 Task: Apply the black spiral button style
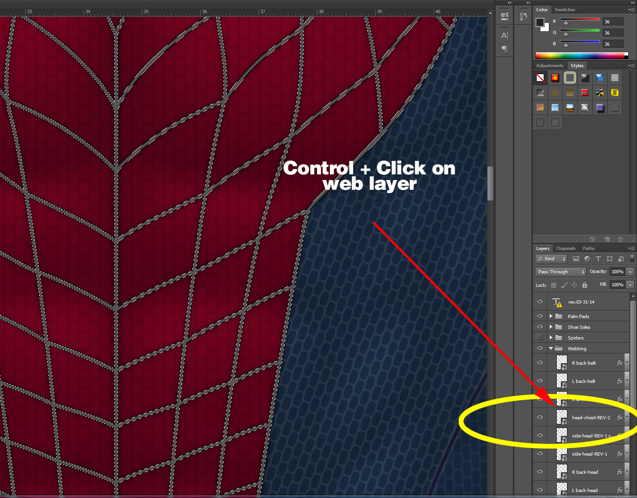[585, 78]
